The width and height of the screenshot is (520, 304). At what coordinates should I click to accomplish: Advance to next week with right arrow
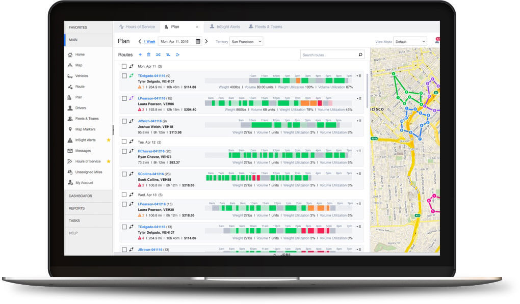206,41
